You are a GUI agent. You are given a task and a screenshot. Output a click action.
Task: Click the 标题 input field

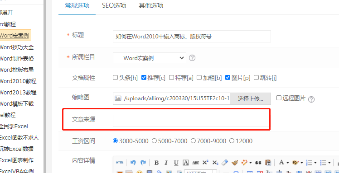pyautogui.click(x=192, y=37)
